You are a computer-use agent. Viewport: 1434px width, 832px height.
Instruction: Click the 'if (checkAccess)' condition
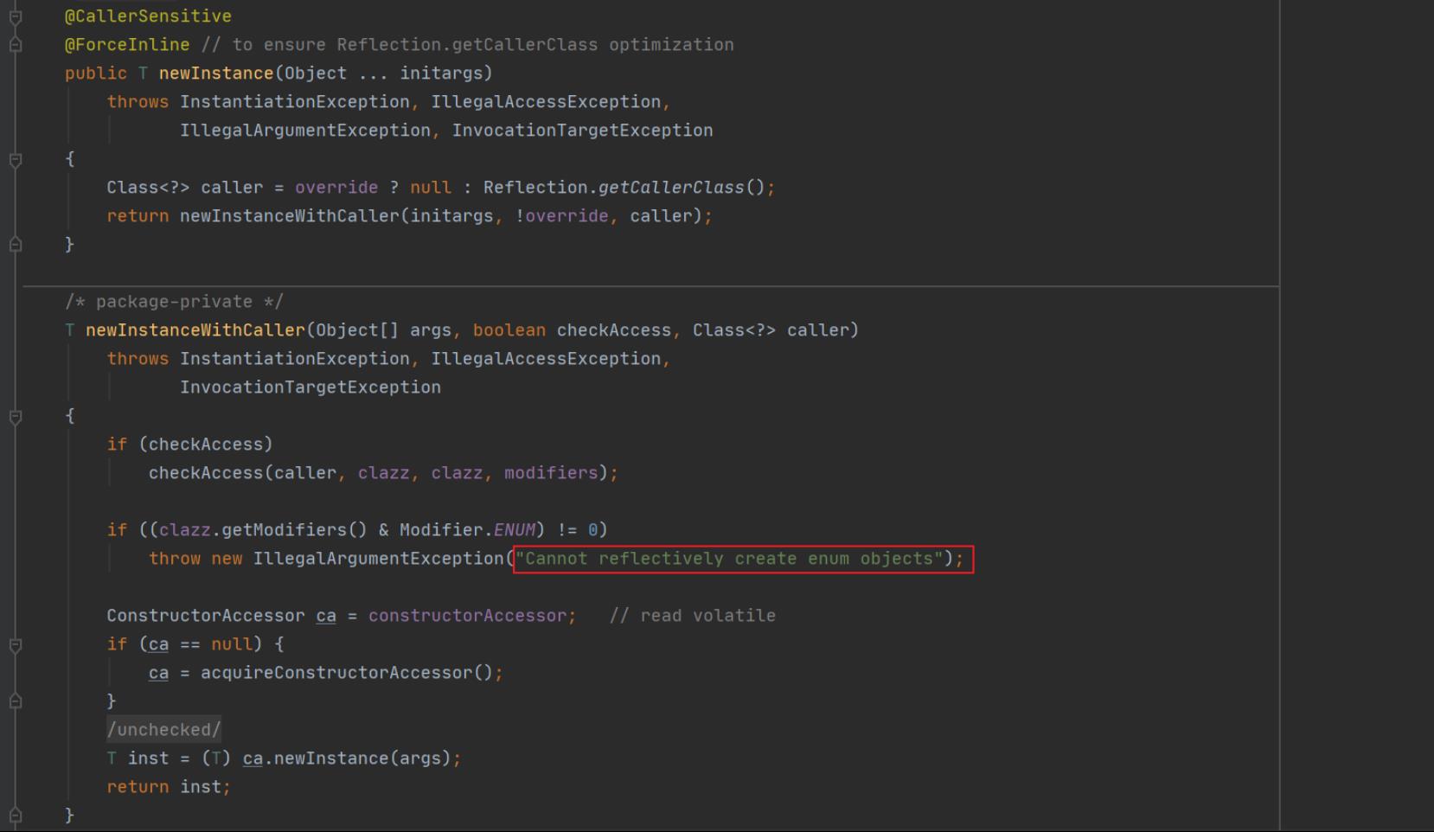point(189,445)
